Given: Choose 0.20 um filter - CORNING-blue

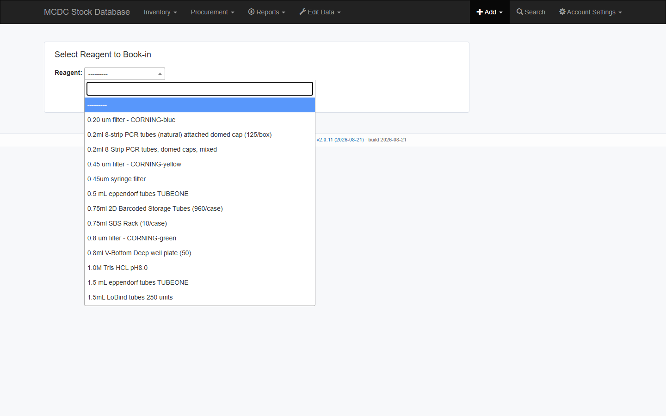Looking at the screenshot, I should pyautogui.click(x=200, y=120).
